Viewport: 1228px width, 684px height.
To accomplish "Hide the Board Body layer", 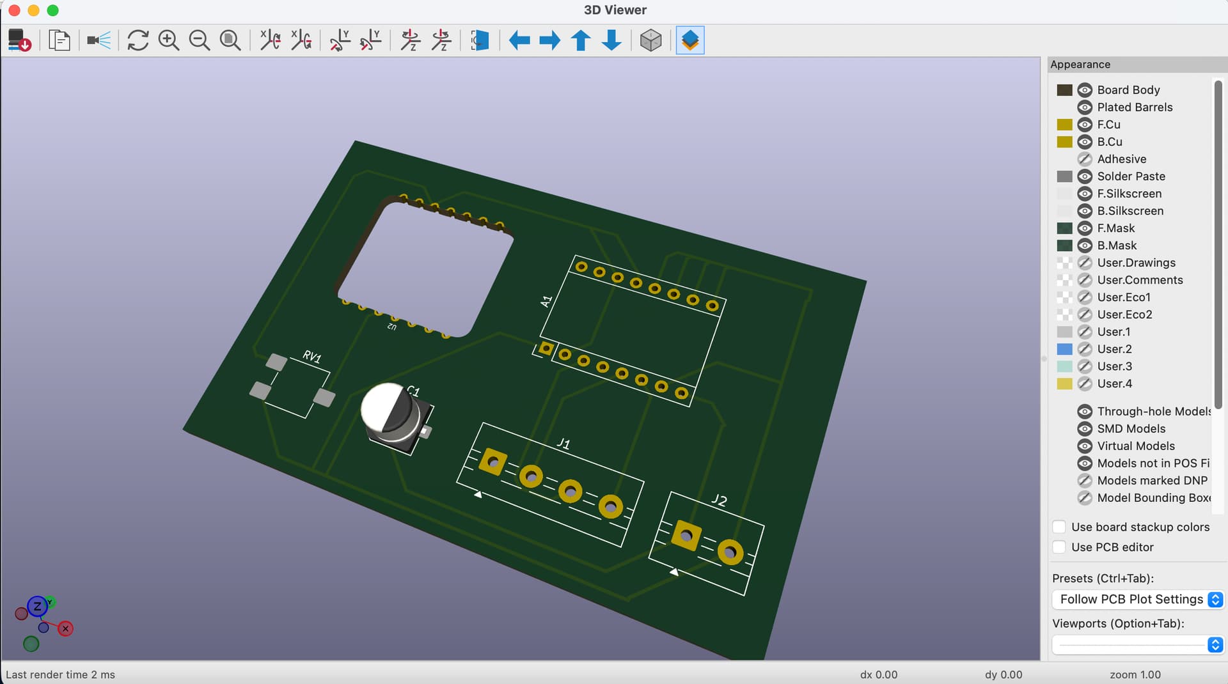I will tap(1085, 90).
